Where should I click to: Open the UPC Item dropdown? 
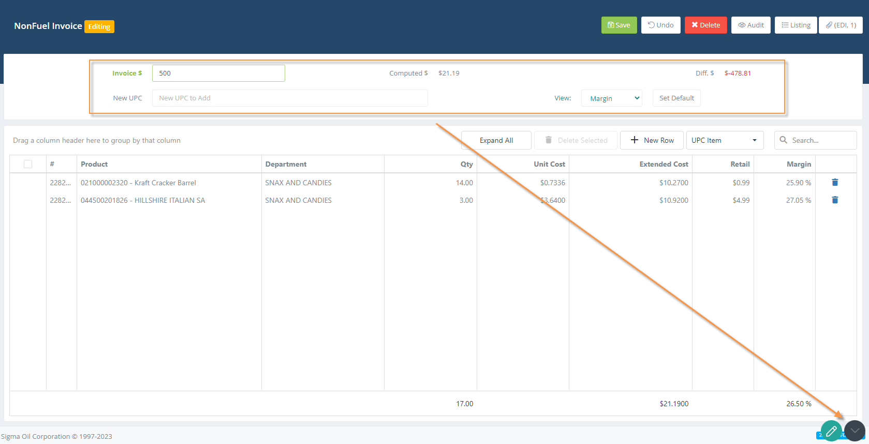coord(725,140)
